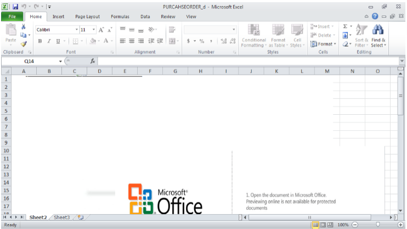The width and height of the screenshot is (407, 229).
Task: Click the Comma Style icon
Action: click(x=211, y=41)
